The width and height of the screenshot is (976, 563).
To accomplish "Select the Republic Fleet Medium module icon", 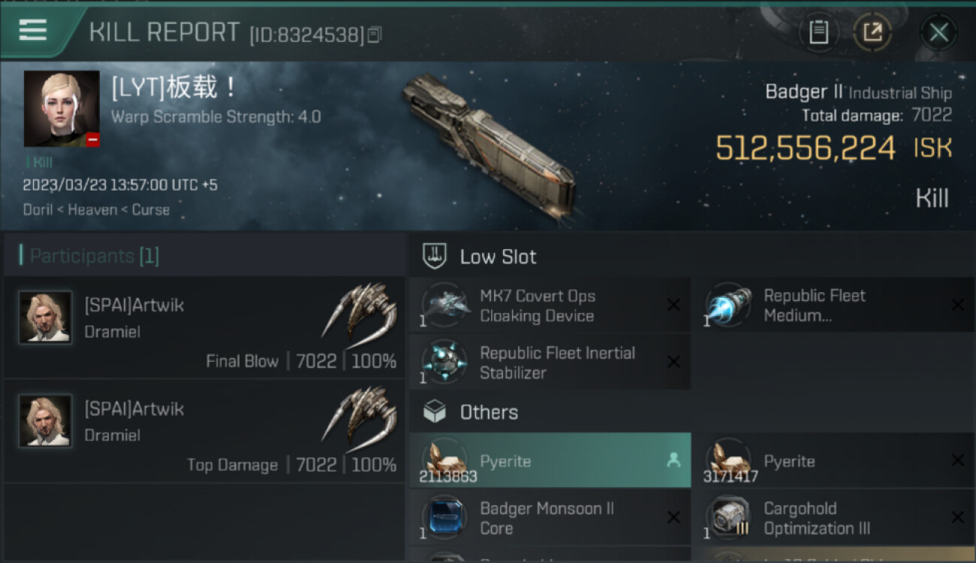I will (x=728, y=306).
